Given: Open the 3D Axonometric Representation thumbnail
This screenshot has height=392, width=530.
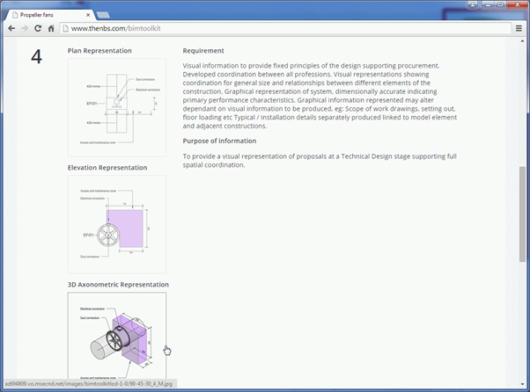Looking at the screenshot, I should click(117, 336).
